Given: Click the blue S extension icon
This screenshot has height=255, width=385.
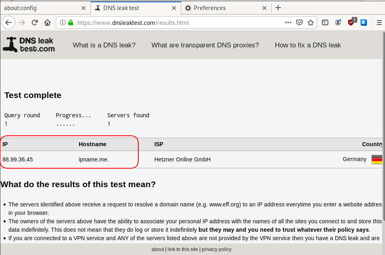Looking at the screenshot, I should click(x=364, y=23).
